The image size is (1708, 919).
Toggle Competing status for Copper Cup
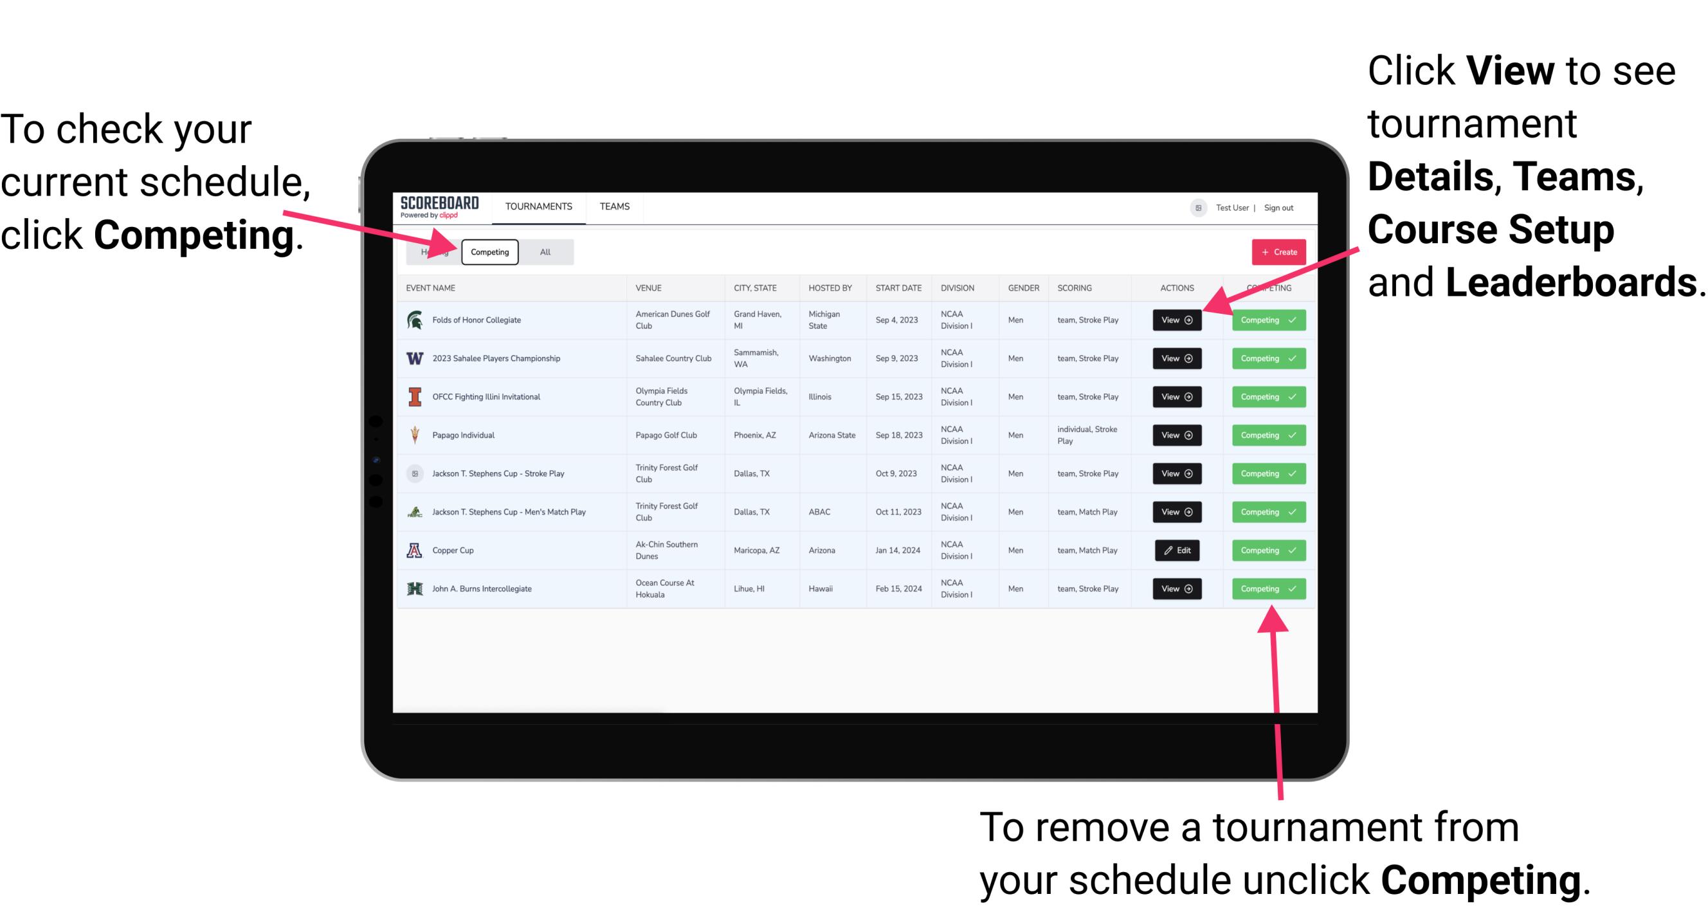[x=1264, y=550]
